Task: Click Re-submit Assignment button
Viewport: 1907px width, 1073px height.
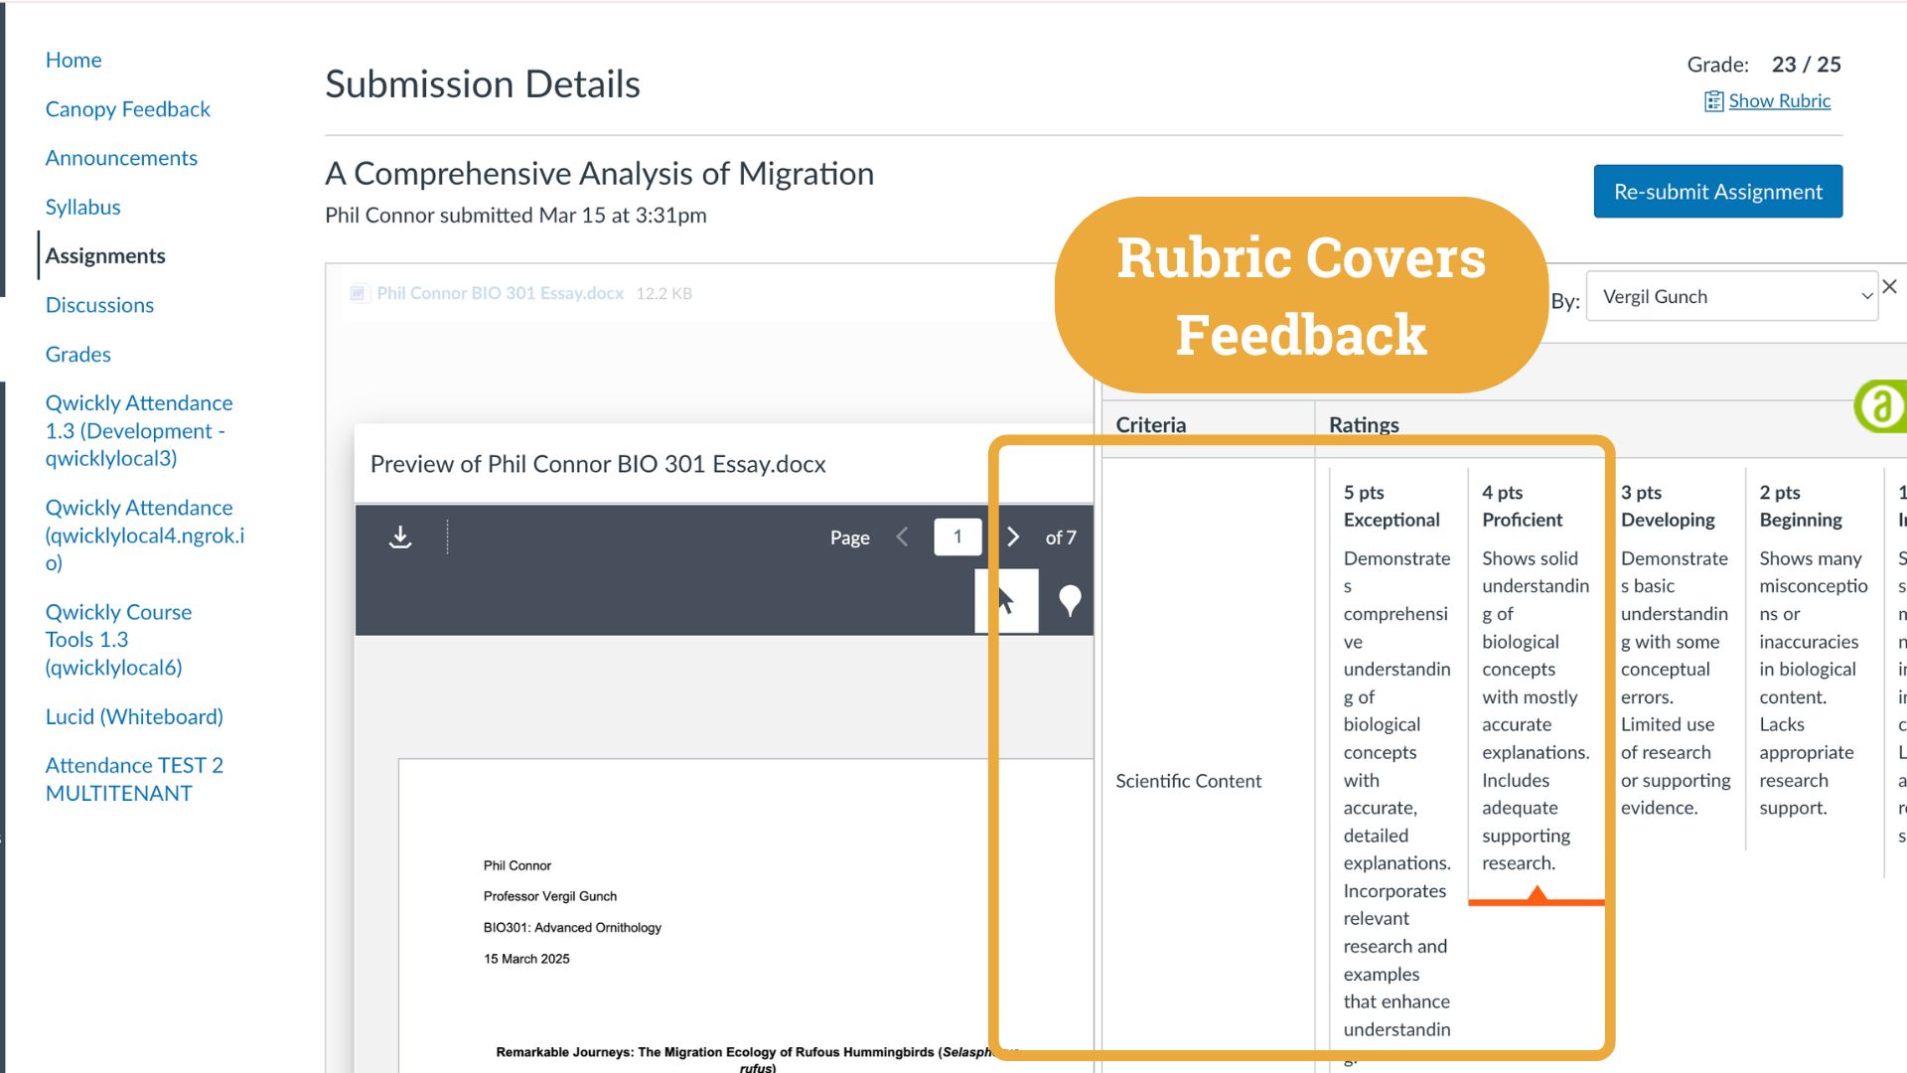Action: click(1717, 191)
